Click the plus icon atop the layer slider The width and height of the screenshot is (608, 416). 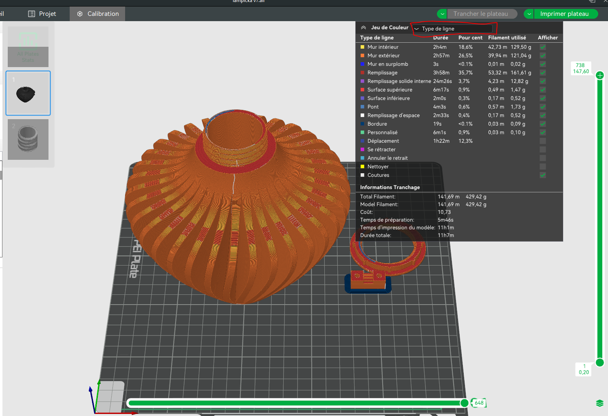(600, 75)
